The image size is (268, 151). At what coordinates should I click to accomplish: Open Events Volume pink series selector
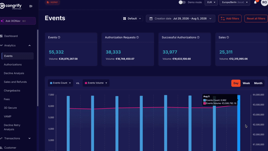(x=96, y=83)
